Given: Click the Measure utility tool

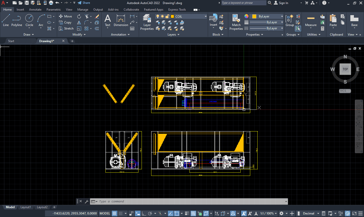Looking at the screenshot, I should click(x=311, y=21).
